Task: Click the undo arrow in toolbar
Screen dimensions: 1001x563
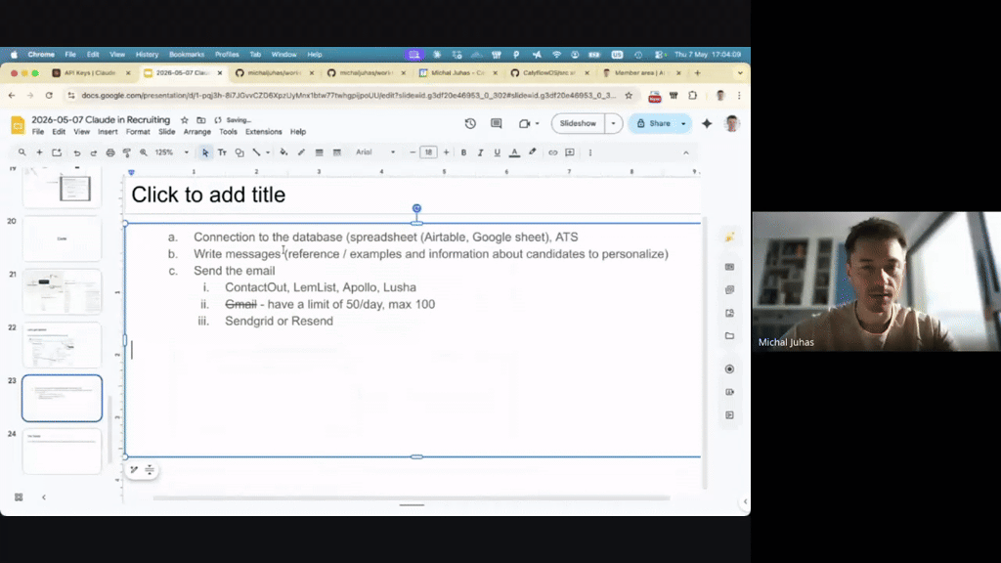Action: [x=76, y=152]
